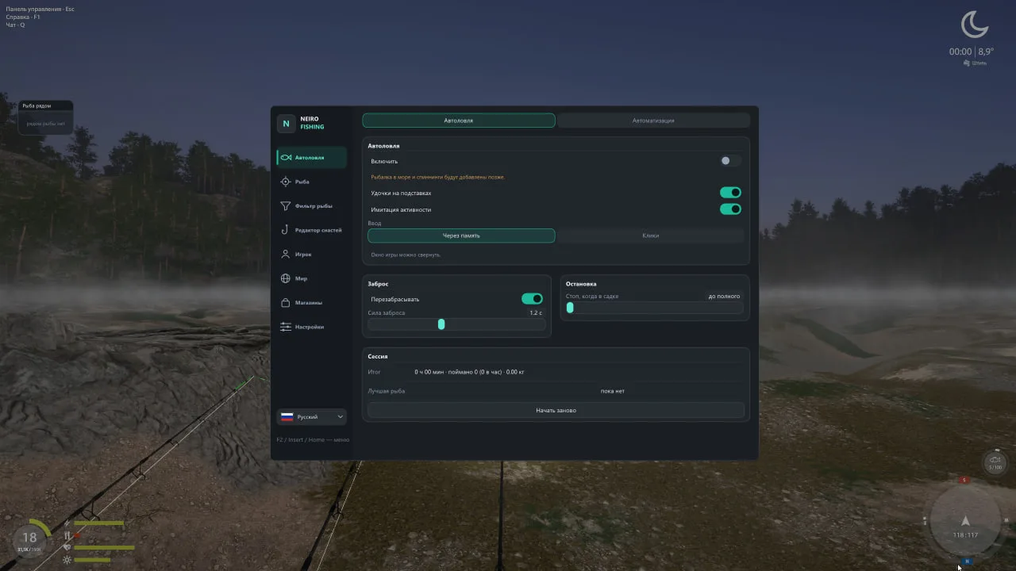Open the Рыба crosshair icon section
Screen dimensions: 1016x571
[286, 182]
